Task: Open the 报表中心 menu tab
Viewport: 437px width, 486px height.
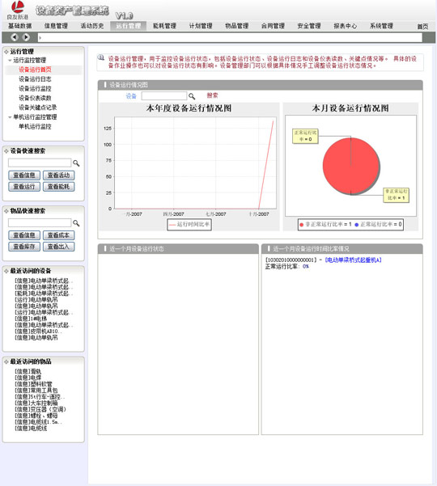Action: click(x=346, y=26)
